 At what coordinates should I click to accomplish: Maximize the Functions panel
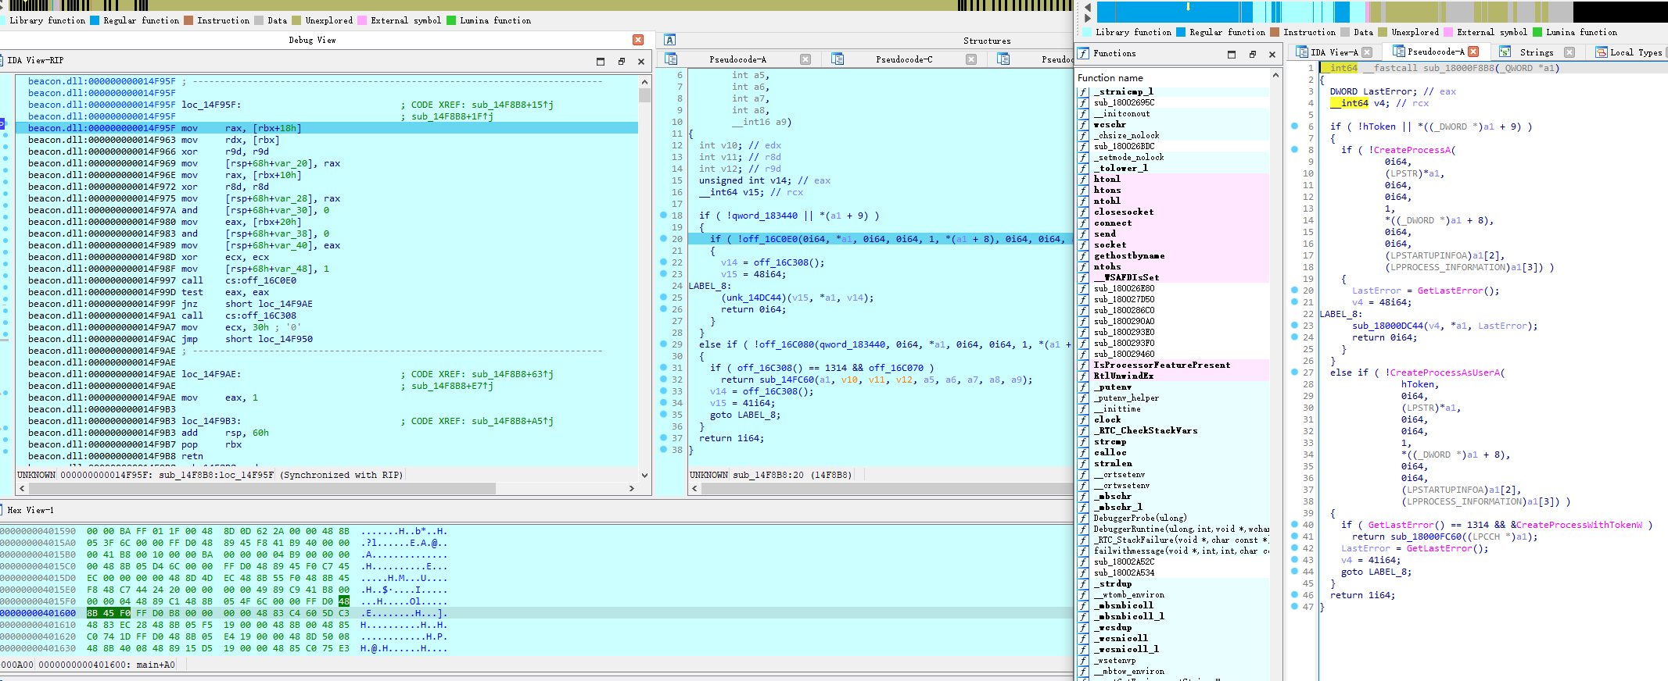pos(1232,54)
